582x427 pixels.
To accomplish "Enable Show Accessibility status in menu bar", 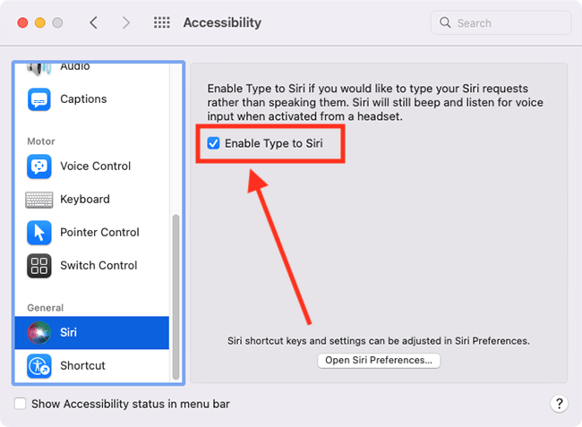I will tap(20, 404).
